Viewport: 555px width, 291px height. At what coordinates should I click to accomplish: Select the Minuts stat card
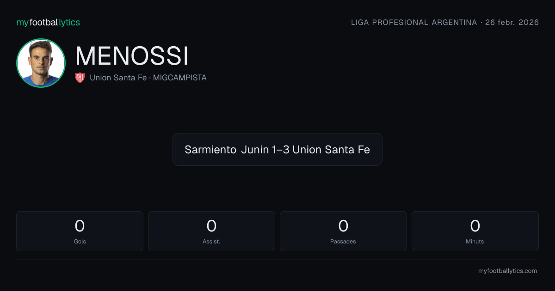475,231
